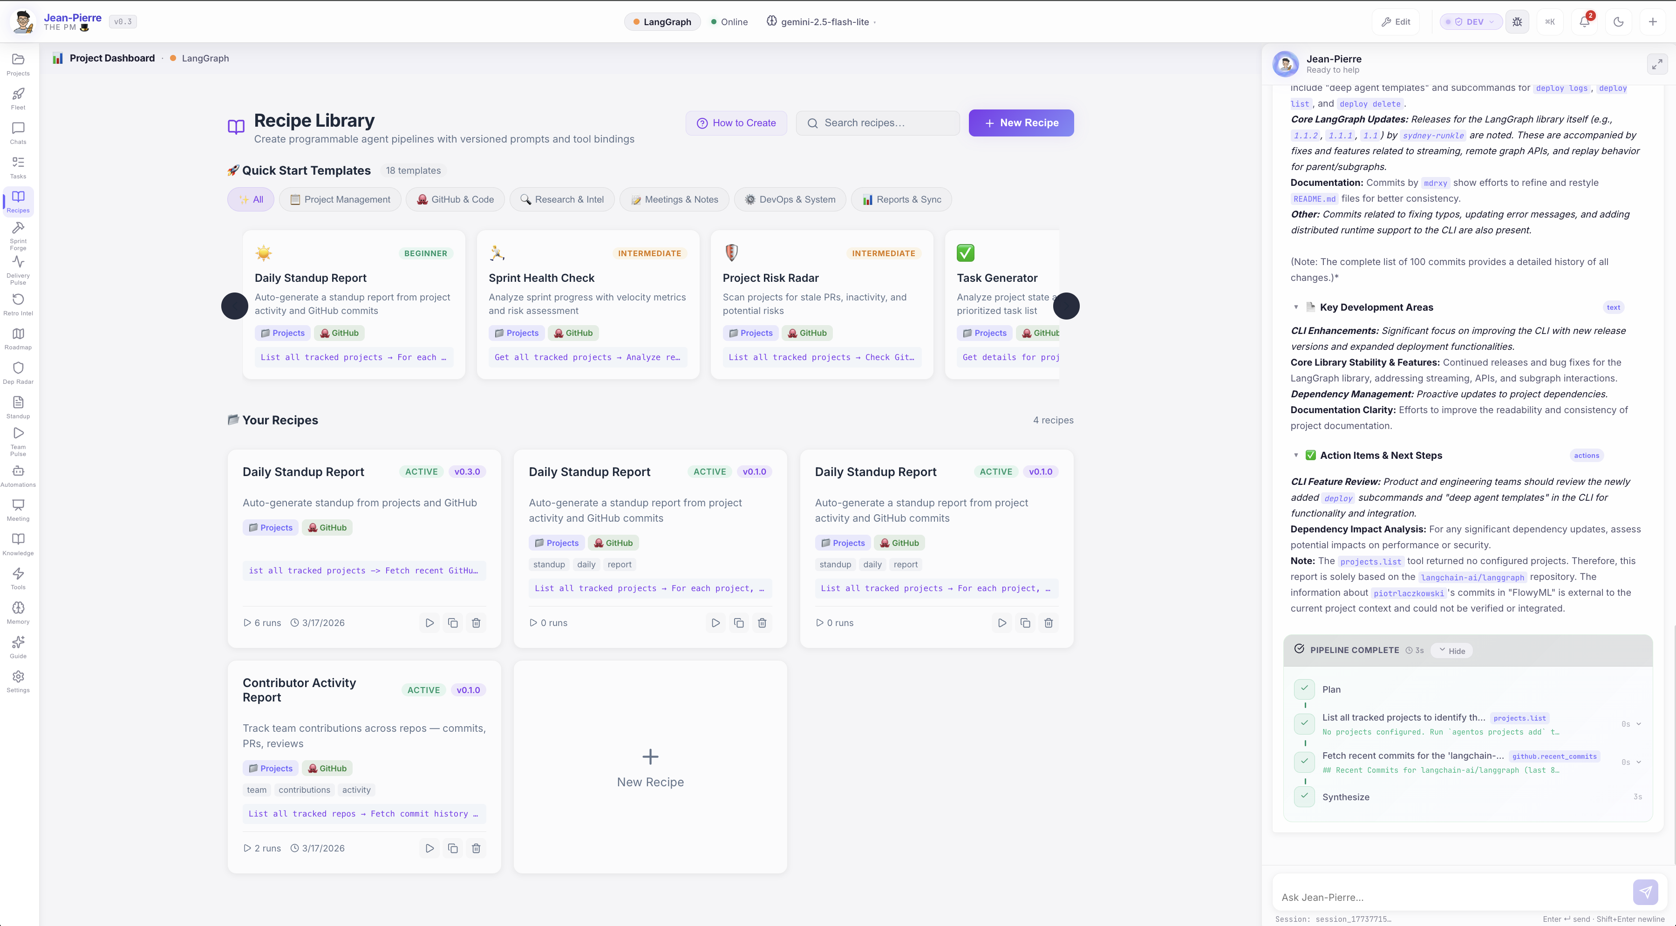Expand the Fetch recent commits step details
The height and width of the screenshot is (926, 1676).
(1640, 762)
